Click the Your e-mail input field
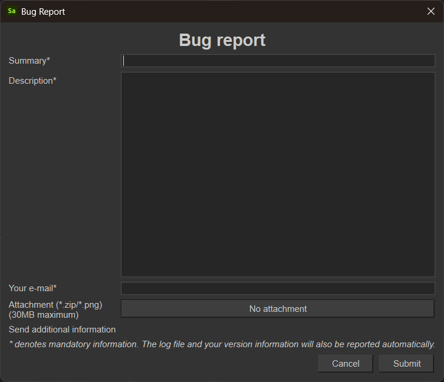 coord(278,288)
